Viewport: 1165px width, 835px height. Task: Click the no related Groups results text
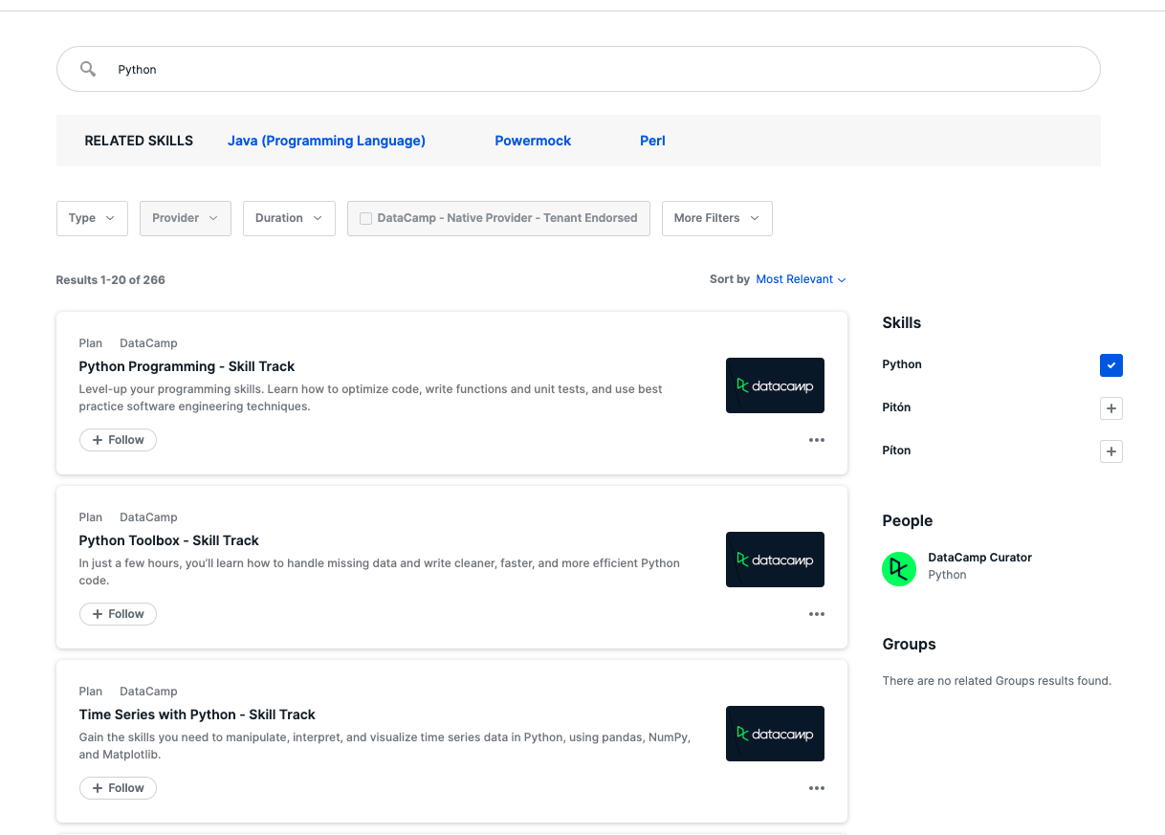pos(997,681)
